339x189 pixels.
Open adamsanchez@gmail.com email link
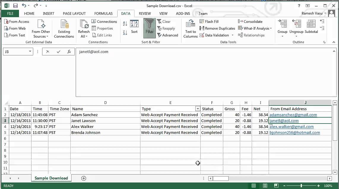click(293, 115)
